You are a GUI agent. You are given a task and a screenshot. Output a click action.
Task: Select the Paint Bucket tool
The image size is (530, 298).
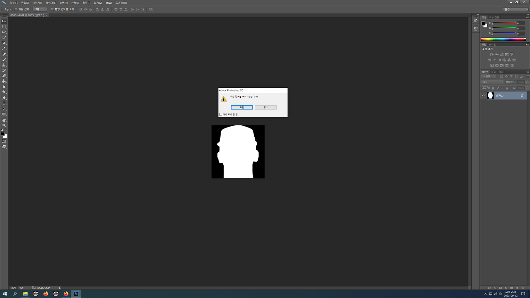click(x=4, y=81)
